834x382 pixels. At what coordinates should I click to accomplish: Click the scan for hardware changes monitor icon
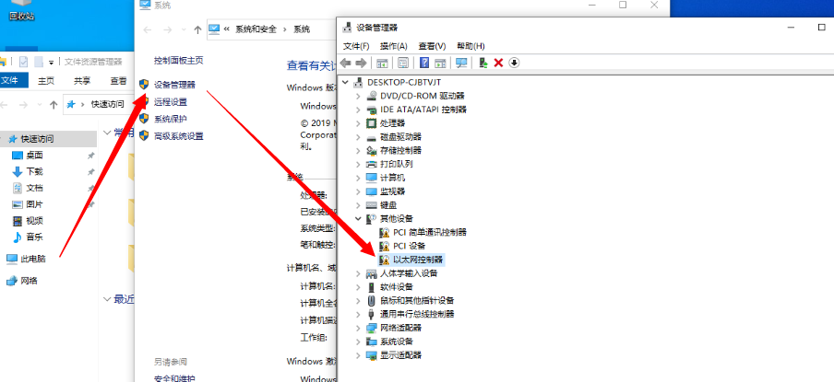[x=461, y=63]
